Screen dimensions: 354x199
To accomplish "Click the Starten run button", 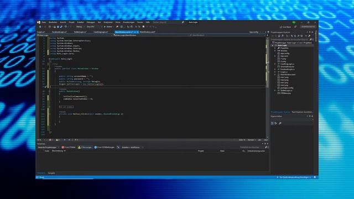I will [108, 27].
